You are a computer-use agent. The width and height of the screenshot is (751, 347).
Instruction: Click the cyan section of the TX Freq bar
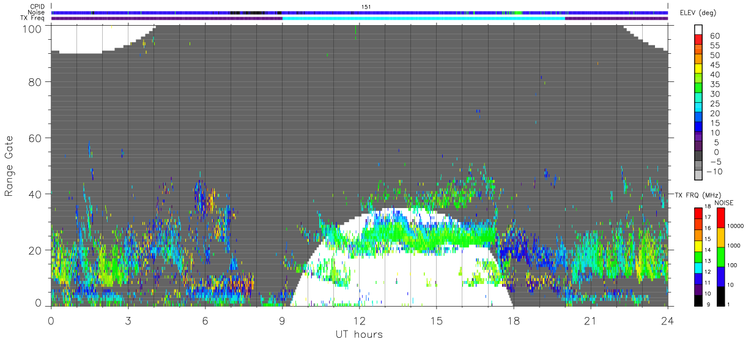point(424,18)
